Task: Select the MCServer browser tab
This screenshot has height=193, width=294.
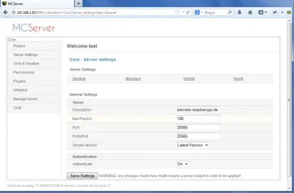Action: point(37,4)
